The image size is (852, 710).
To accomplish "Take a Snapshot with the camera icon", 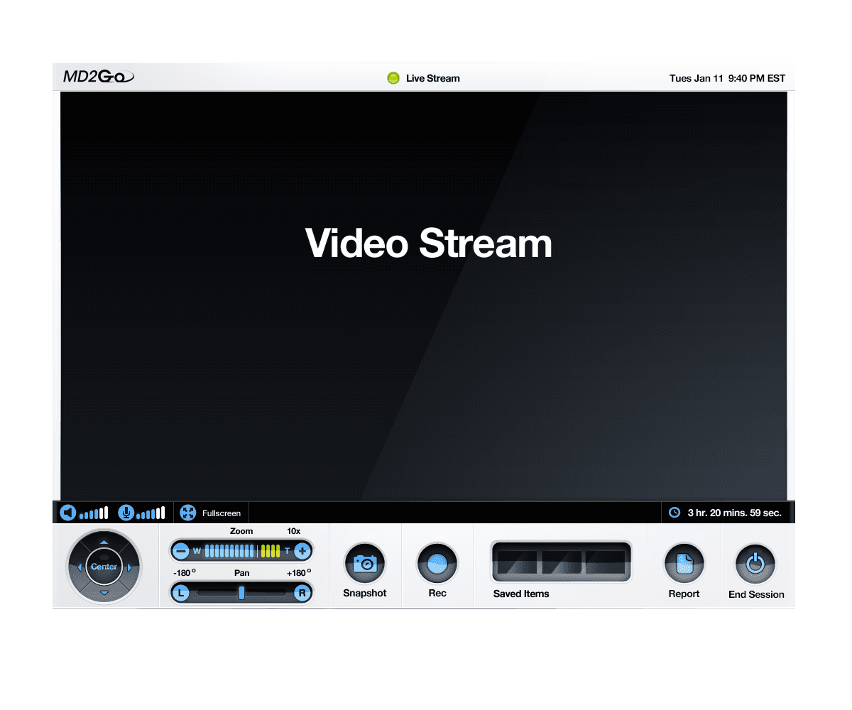I will coord(365,564).
